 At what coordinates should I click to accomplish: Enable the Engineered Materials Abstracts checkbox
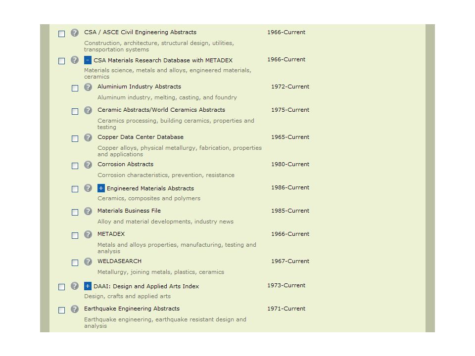pyautogui.click(x=75, y=189)
